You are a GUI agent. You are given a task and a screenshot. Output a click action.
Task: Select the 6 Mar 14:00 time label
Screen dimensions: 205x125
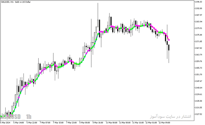19,123
